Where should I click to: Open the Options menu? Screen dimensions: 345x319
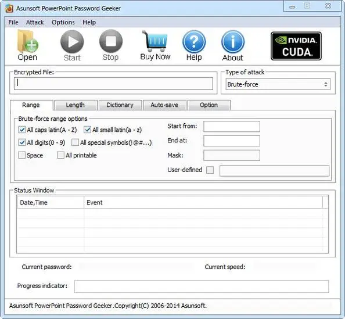point(63,22)
